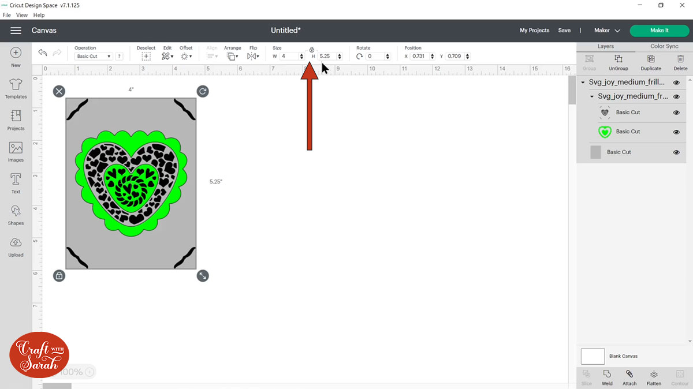Adjust the width value stepper

[301, 57]
